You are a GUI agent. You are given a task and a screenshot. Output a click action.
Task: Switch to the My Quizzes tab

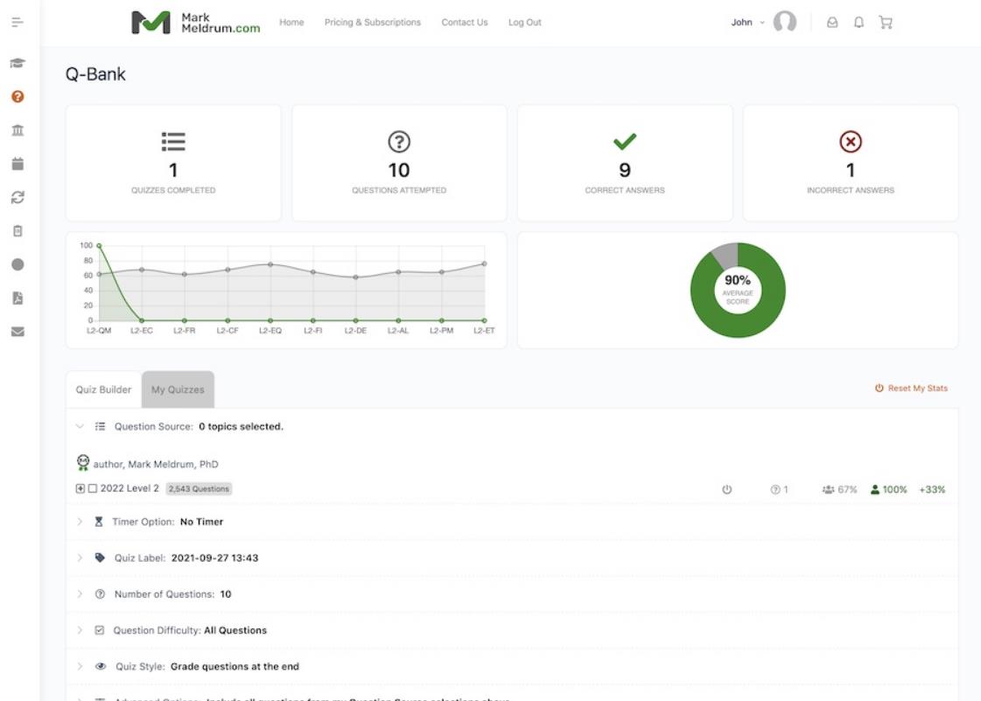[x=178, y=389]
